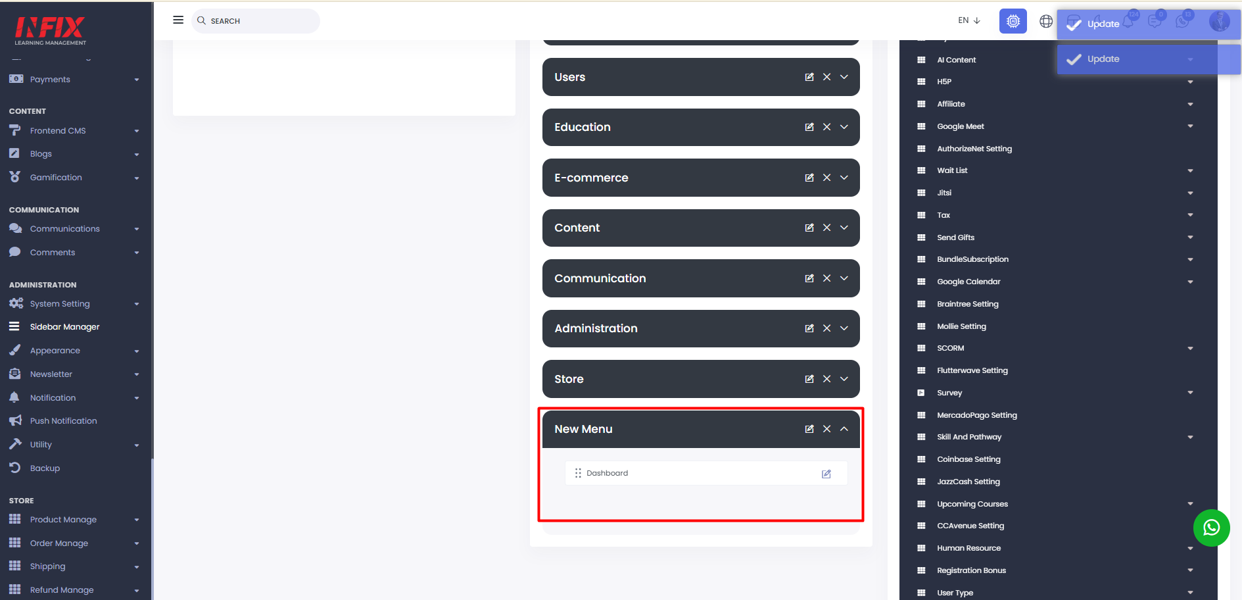Collapse the New Menu section
The width and height of the screenshot is (1242, 600).
tap(844, 429)
